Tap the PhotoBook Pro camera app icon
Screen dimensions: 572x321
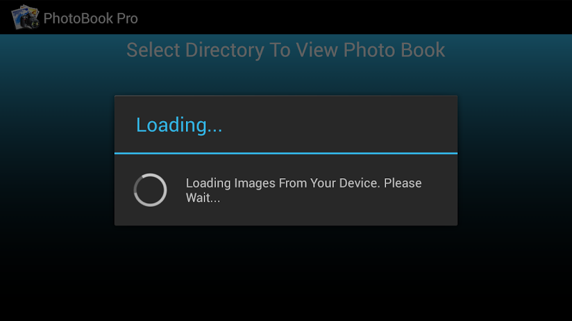(x=25, y=17)
